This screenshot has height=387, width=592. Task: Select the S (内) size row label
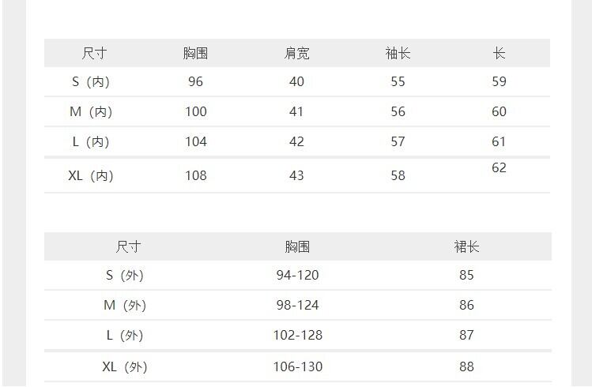click(91, 81)
